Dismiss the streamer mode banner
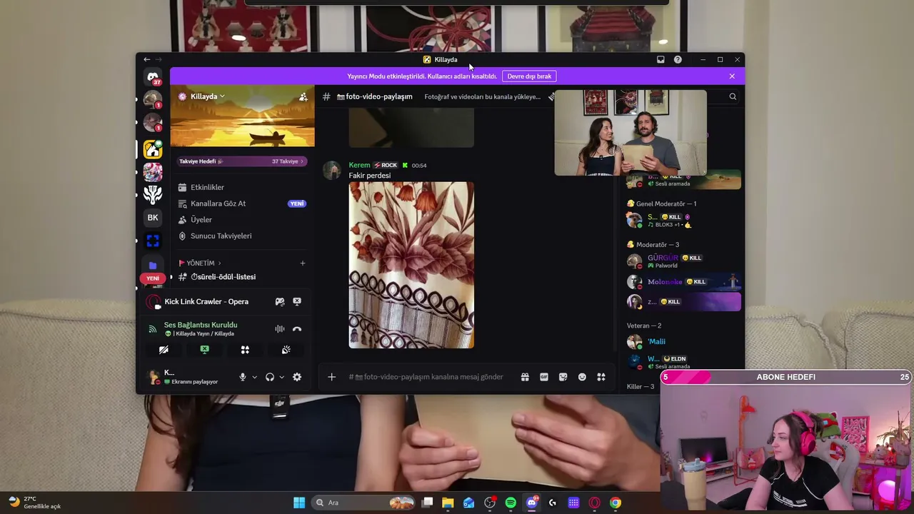914x514 pixels. click(732, 76)
